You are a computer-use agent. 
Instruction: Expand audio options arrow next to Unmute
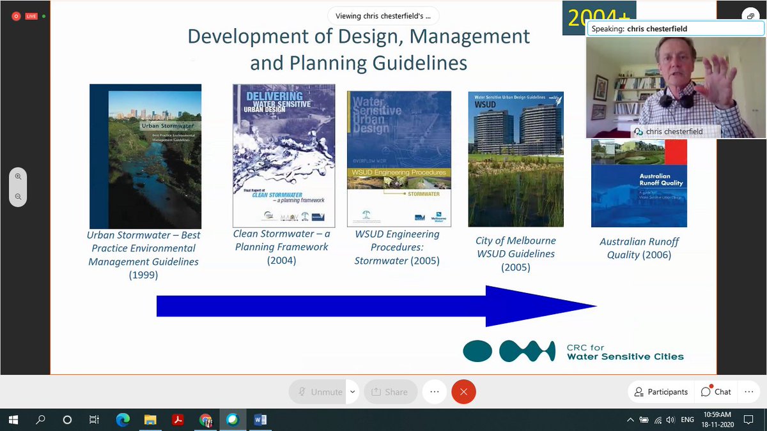click(352, 392)
